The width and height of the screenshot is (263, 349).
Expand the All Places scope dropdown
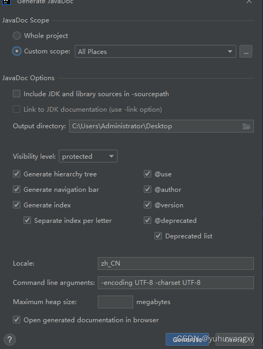(156, 51)
